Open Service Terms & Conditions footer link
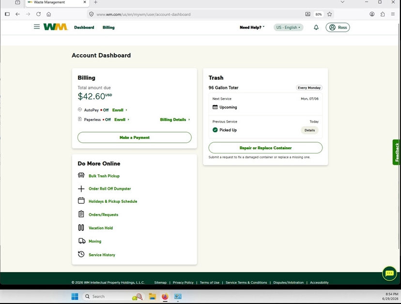This screenshot has height=304, width=401. pyautogui.click(x=247, y=283)
